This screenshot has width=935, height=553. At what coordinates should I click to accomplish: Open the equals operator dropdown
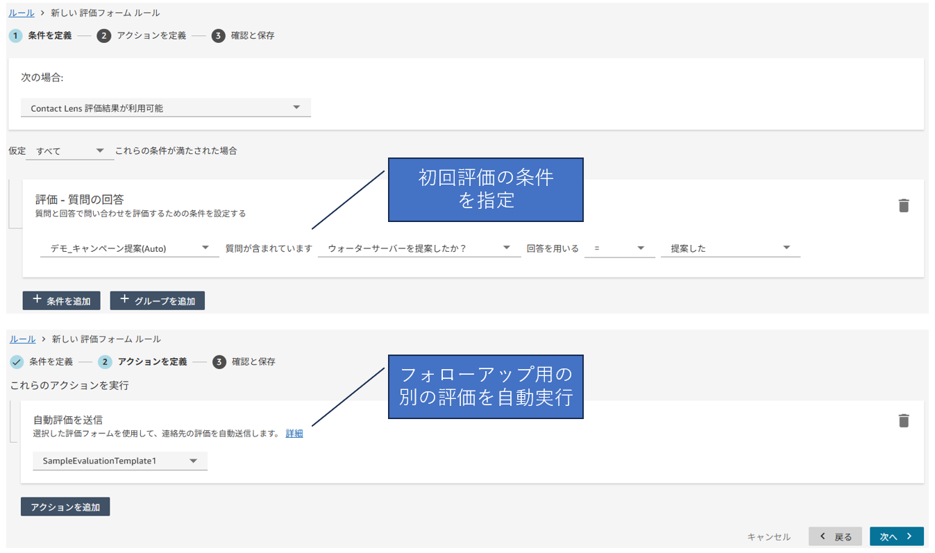tap(619, 248)
